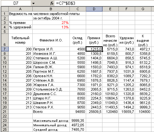The width and height of the screenshot is (154, 132).
Task: Click cell 'Орлова Н.Н.'
Action: (x=51, y=76)
